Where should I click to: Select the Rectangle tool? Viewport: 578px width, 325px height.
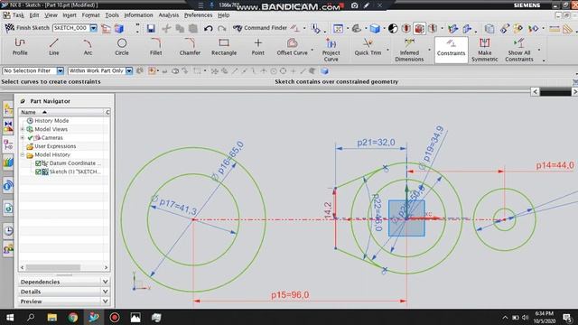(224, 47)
